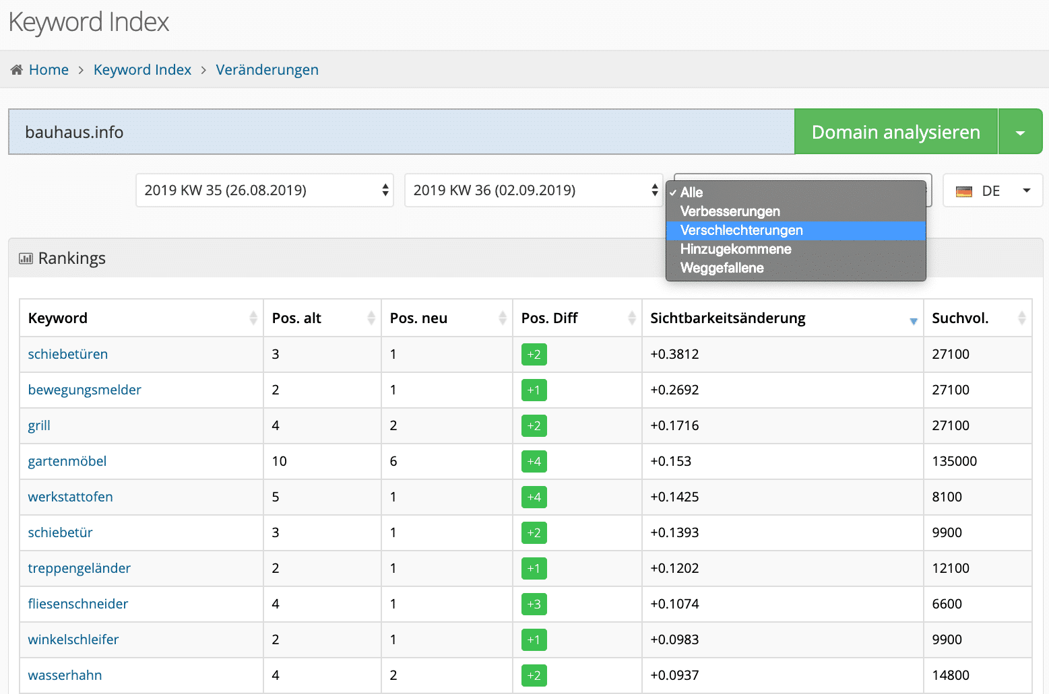Sort by Sichtbarkeitsänderung arrow
The width and height of the screenshot is (1049, 694).
coord(914,321)
